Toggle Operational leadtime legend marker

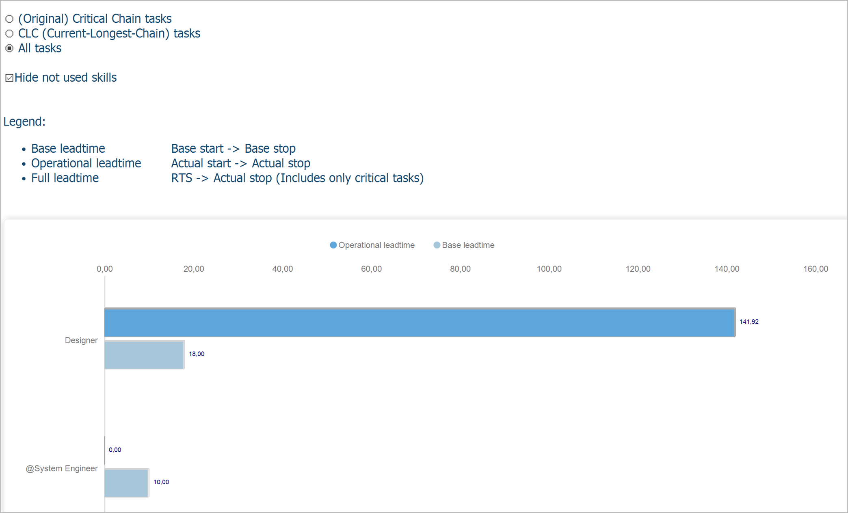333,245
